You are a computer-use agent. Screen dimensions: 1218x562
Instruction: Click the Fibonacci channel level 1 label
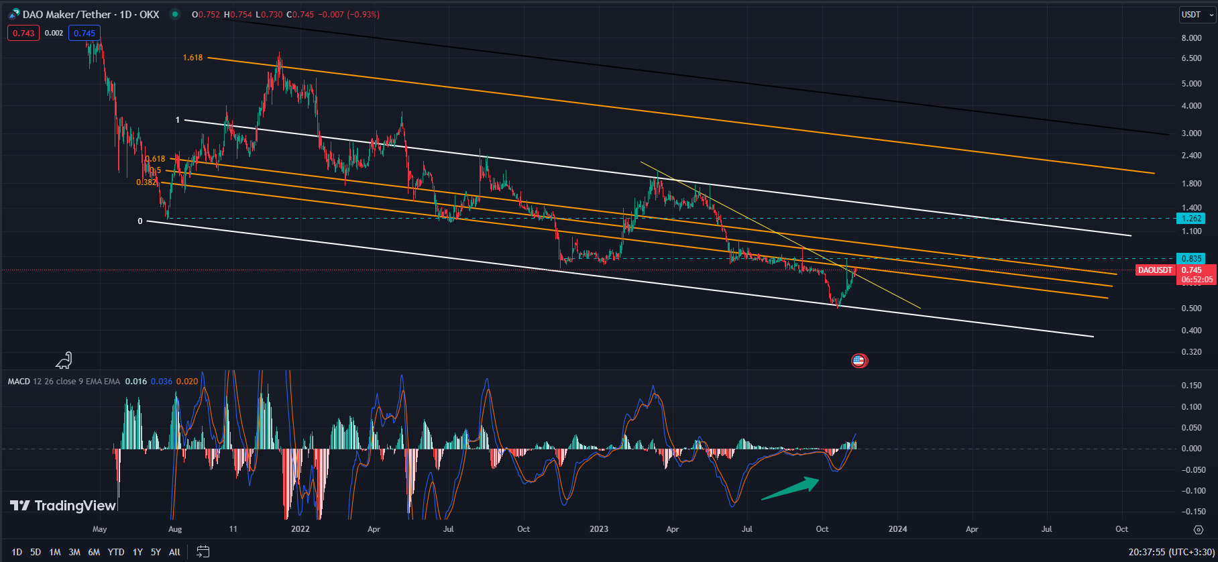click(x=178, y=120)
